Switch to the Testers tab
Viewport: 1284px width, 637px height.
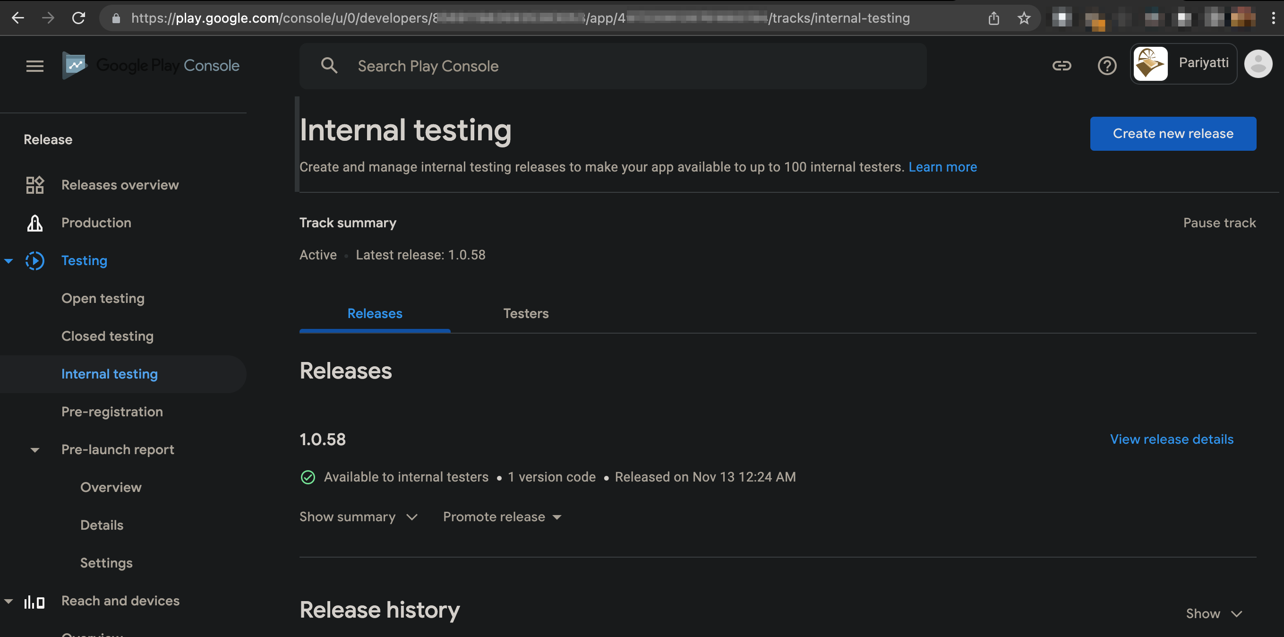[526, 313]
